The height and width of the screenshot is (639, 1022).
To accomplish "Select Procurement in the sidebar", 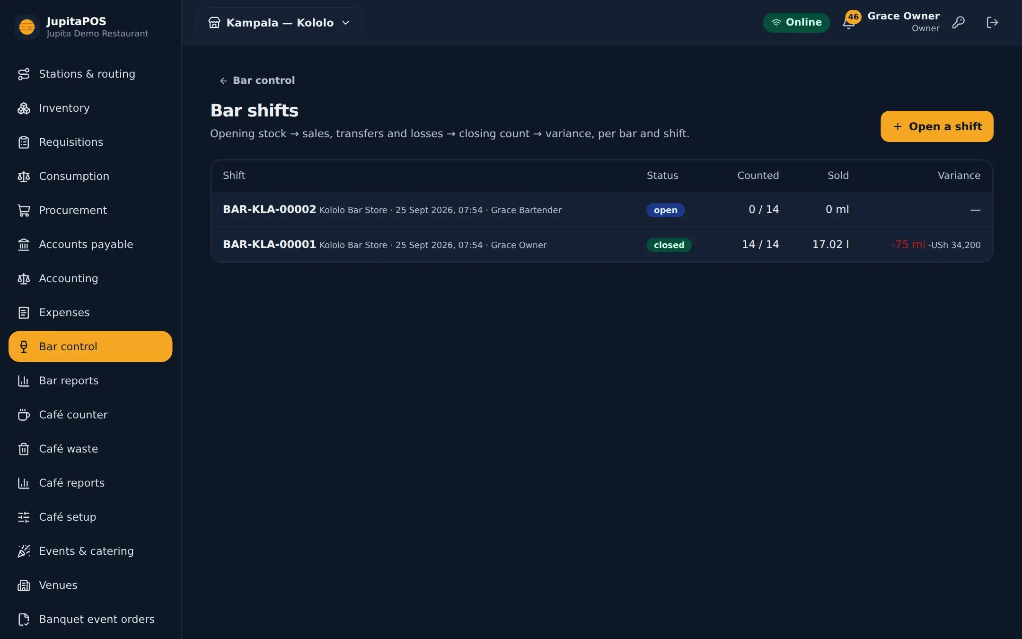I will (90, 210).
